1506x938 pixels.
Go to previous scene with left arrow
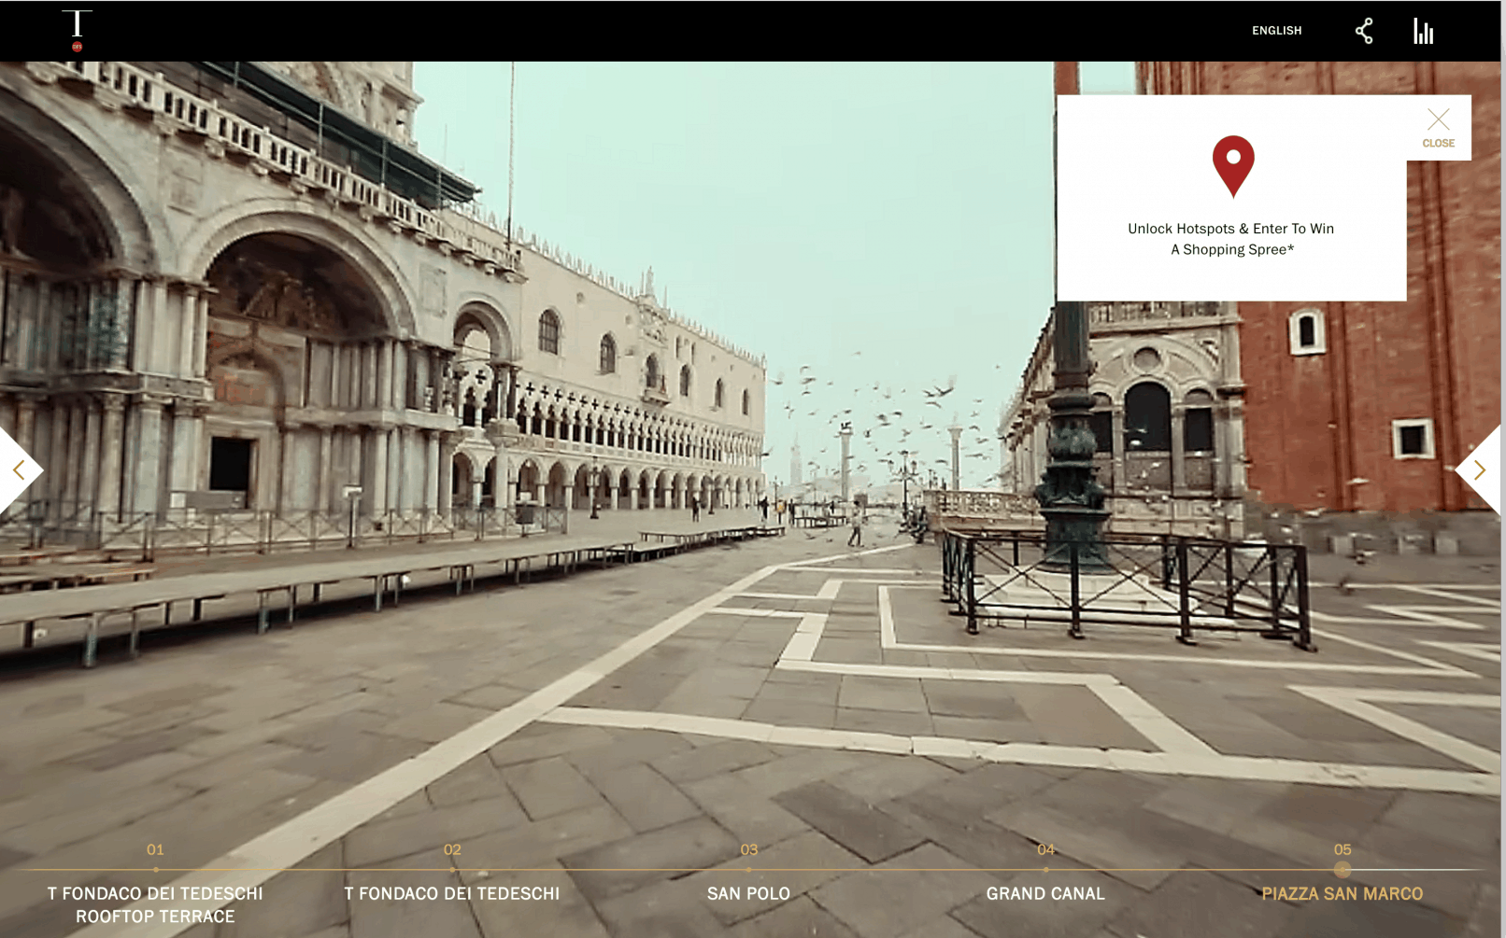coord(19,469)
